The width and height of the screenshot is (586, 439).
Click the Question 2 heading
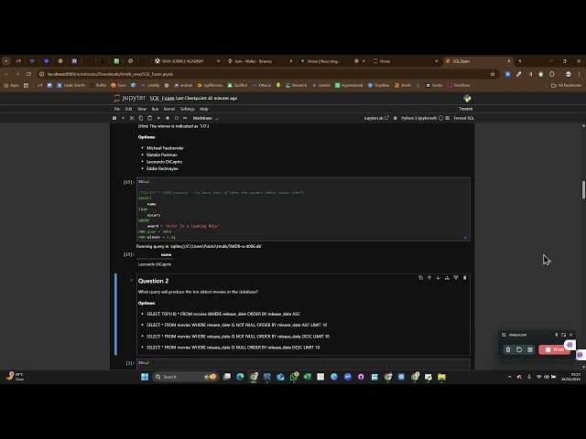pos(153,281)
